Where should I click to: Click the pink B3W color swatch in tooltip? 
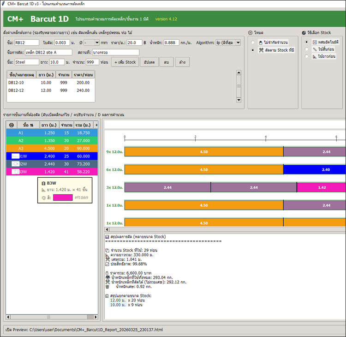63,198
